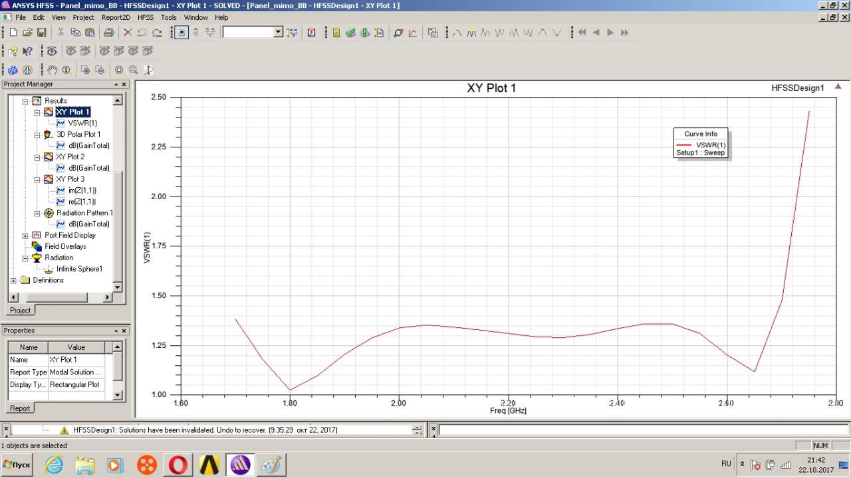Click the Print icon in the toolbar
Image resolution: width=851 pixels, height=478 pixels.
pyautogui.click(x=109, y=33)
